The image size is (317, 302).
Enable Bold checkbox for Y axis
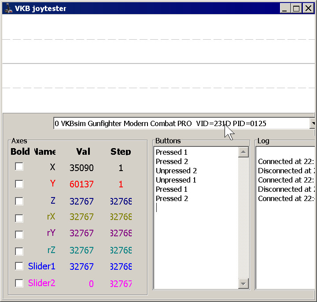19,184
